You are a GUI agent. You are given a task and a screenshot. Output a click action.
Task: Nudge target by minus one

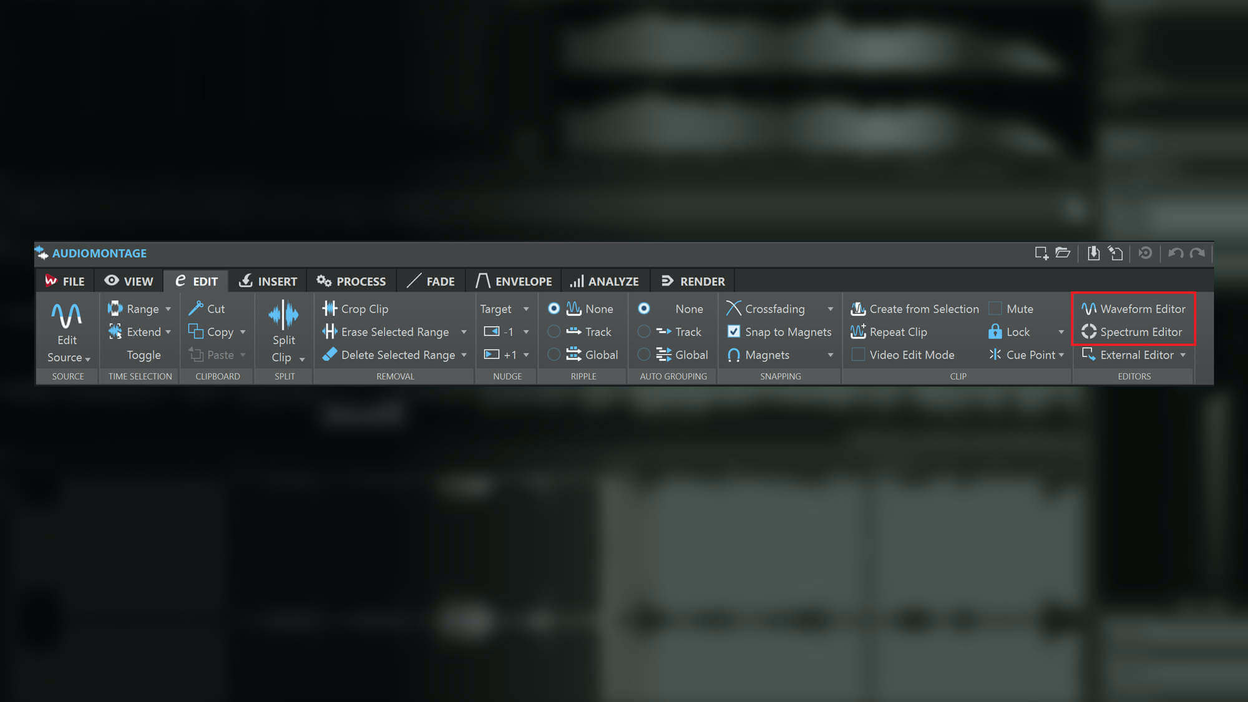[x=499, y=331]
